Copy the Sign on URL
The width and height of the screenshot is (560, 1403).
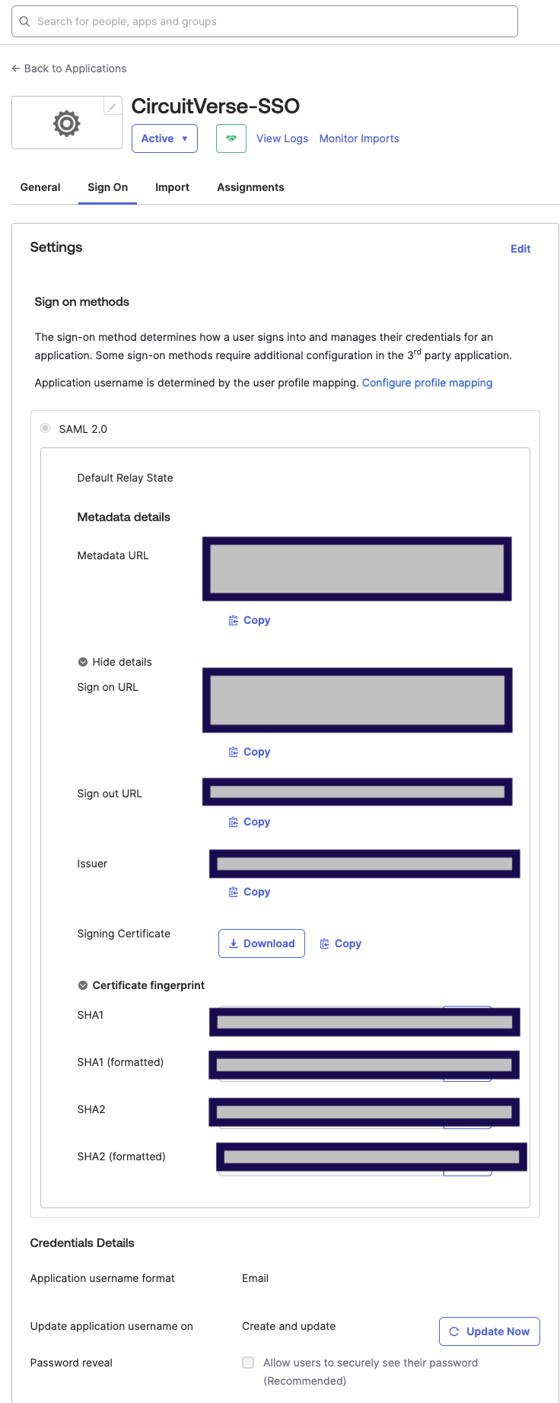(250, 752)
